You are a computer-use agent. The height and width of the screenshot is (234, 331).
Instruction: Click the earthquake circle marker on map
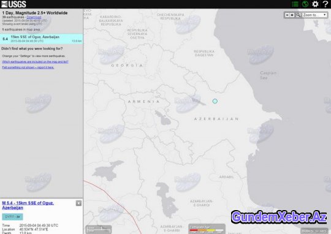coord(215,101)
